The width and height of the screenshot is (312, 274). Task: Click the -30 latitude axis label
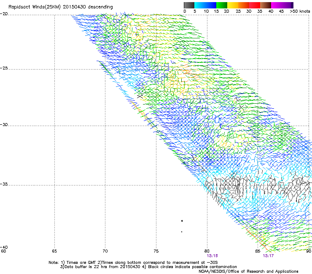pos(4,124)
